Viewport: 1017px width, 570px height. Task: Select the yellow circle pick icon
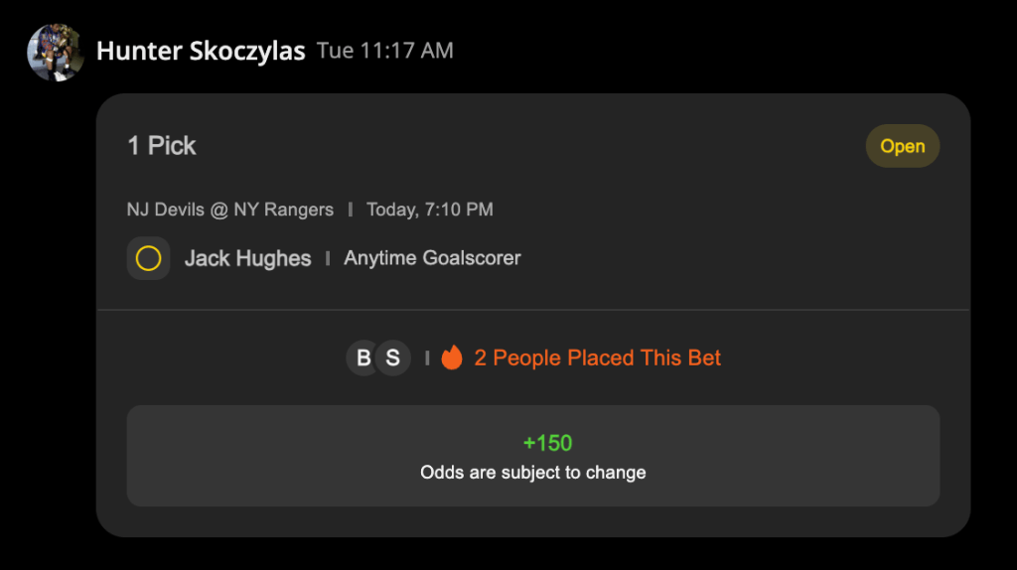tap(148, 259)
